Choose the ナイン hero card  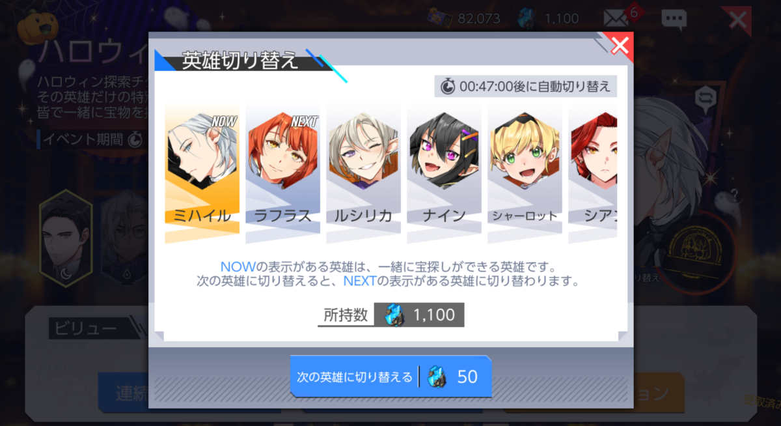[444, 172]
